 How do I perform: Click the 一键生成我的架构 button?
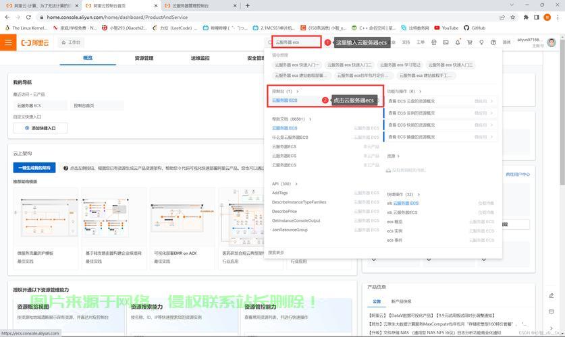tap(34, 168)
